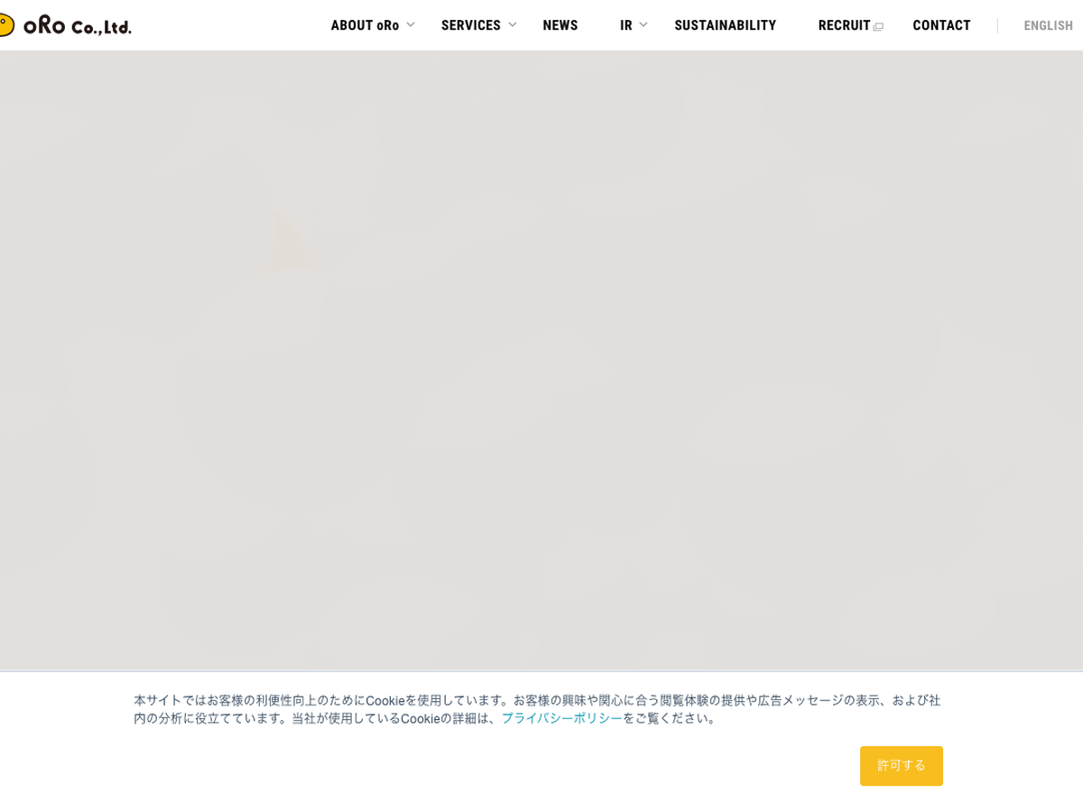1083x812 pixels.
Task: Select the IR navigation item
Action: [625, 25]
